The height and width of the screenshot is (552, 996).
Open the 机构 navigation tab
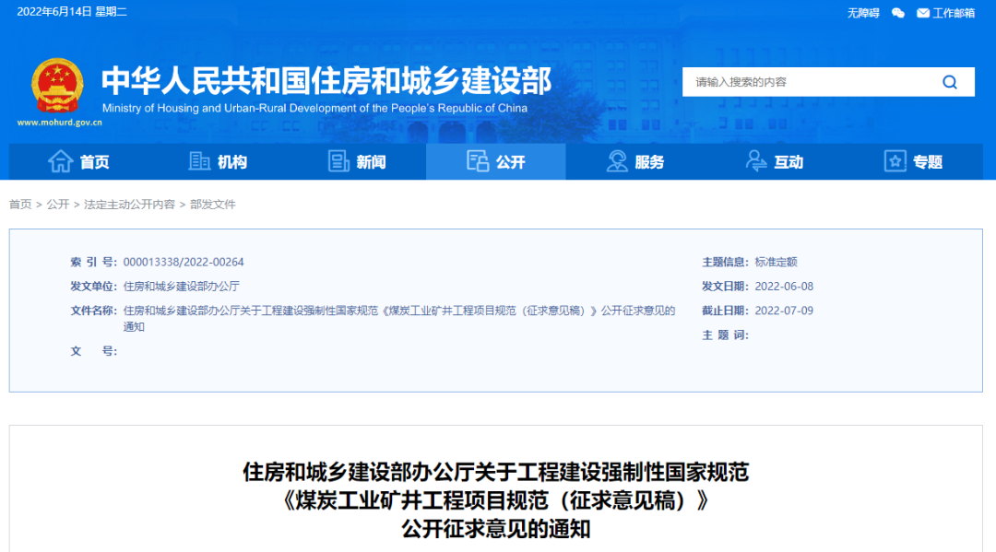[x=218, y=162]
